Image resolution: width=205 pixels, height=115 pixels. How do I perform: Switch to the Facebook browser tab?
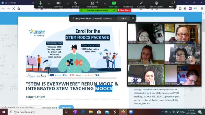click(x=17, y=2)
